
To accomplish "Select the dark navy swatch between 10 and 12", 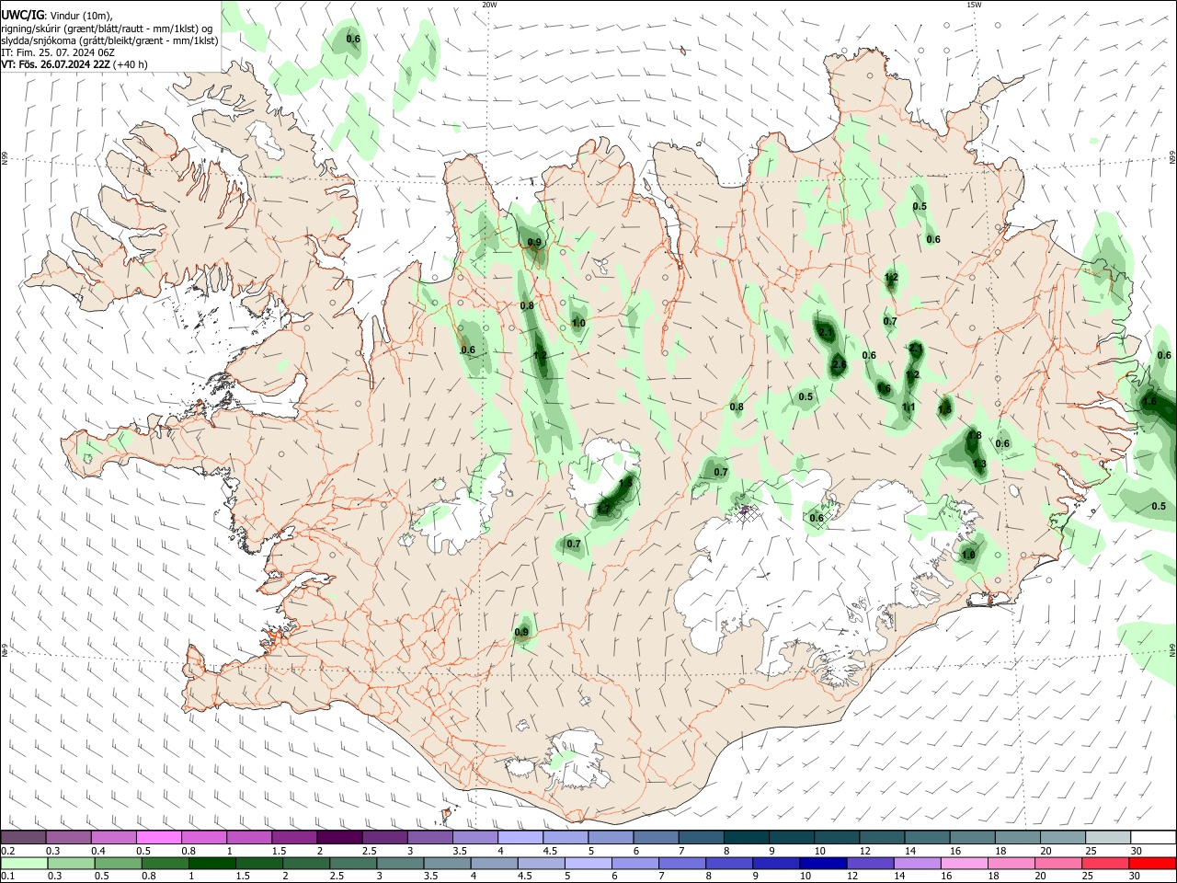I will (822, 863).
